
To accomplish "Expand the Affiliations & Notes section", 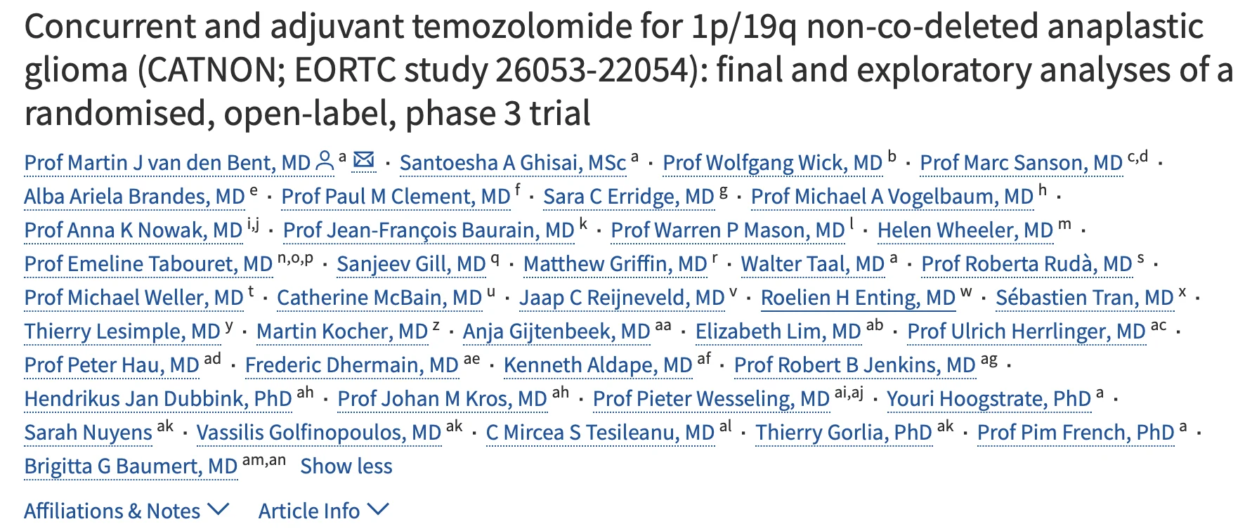I will tap(126, 511).
